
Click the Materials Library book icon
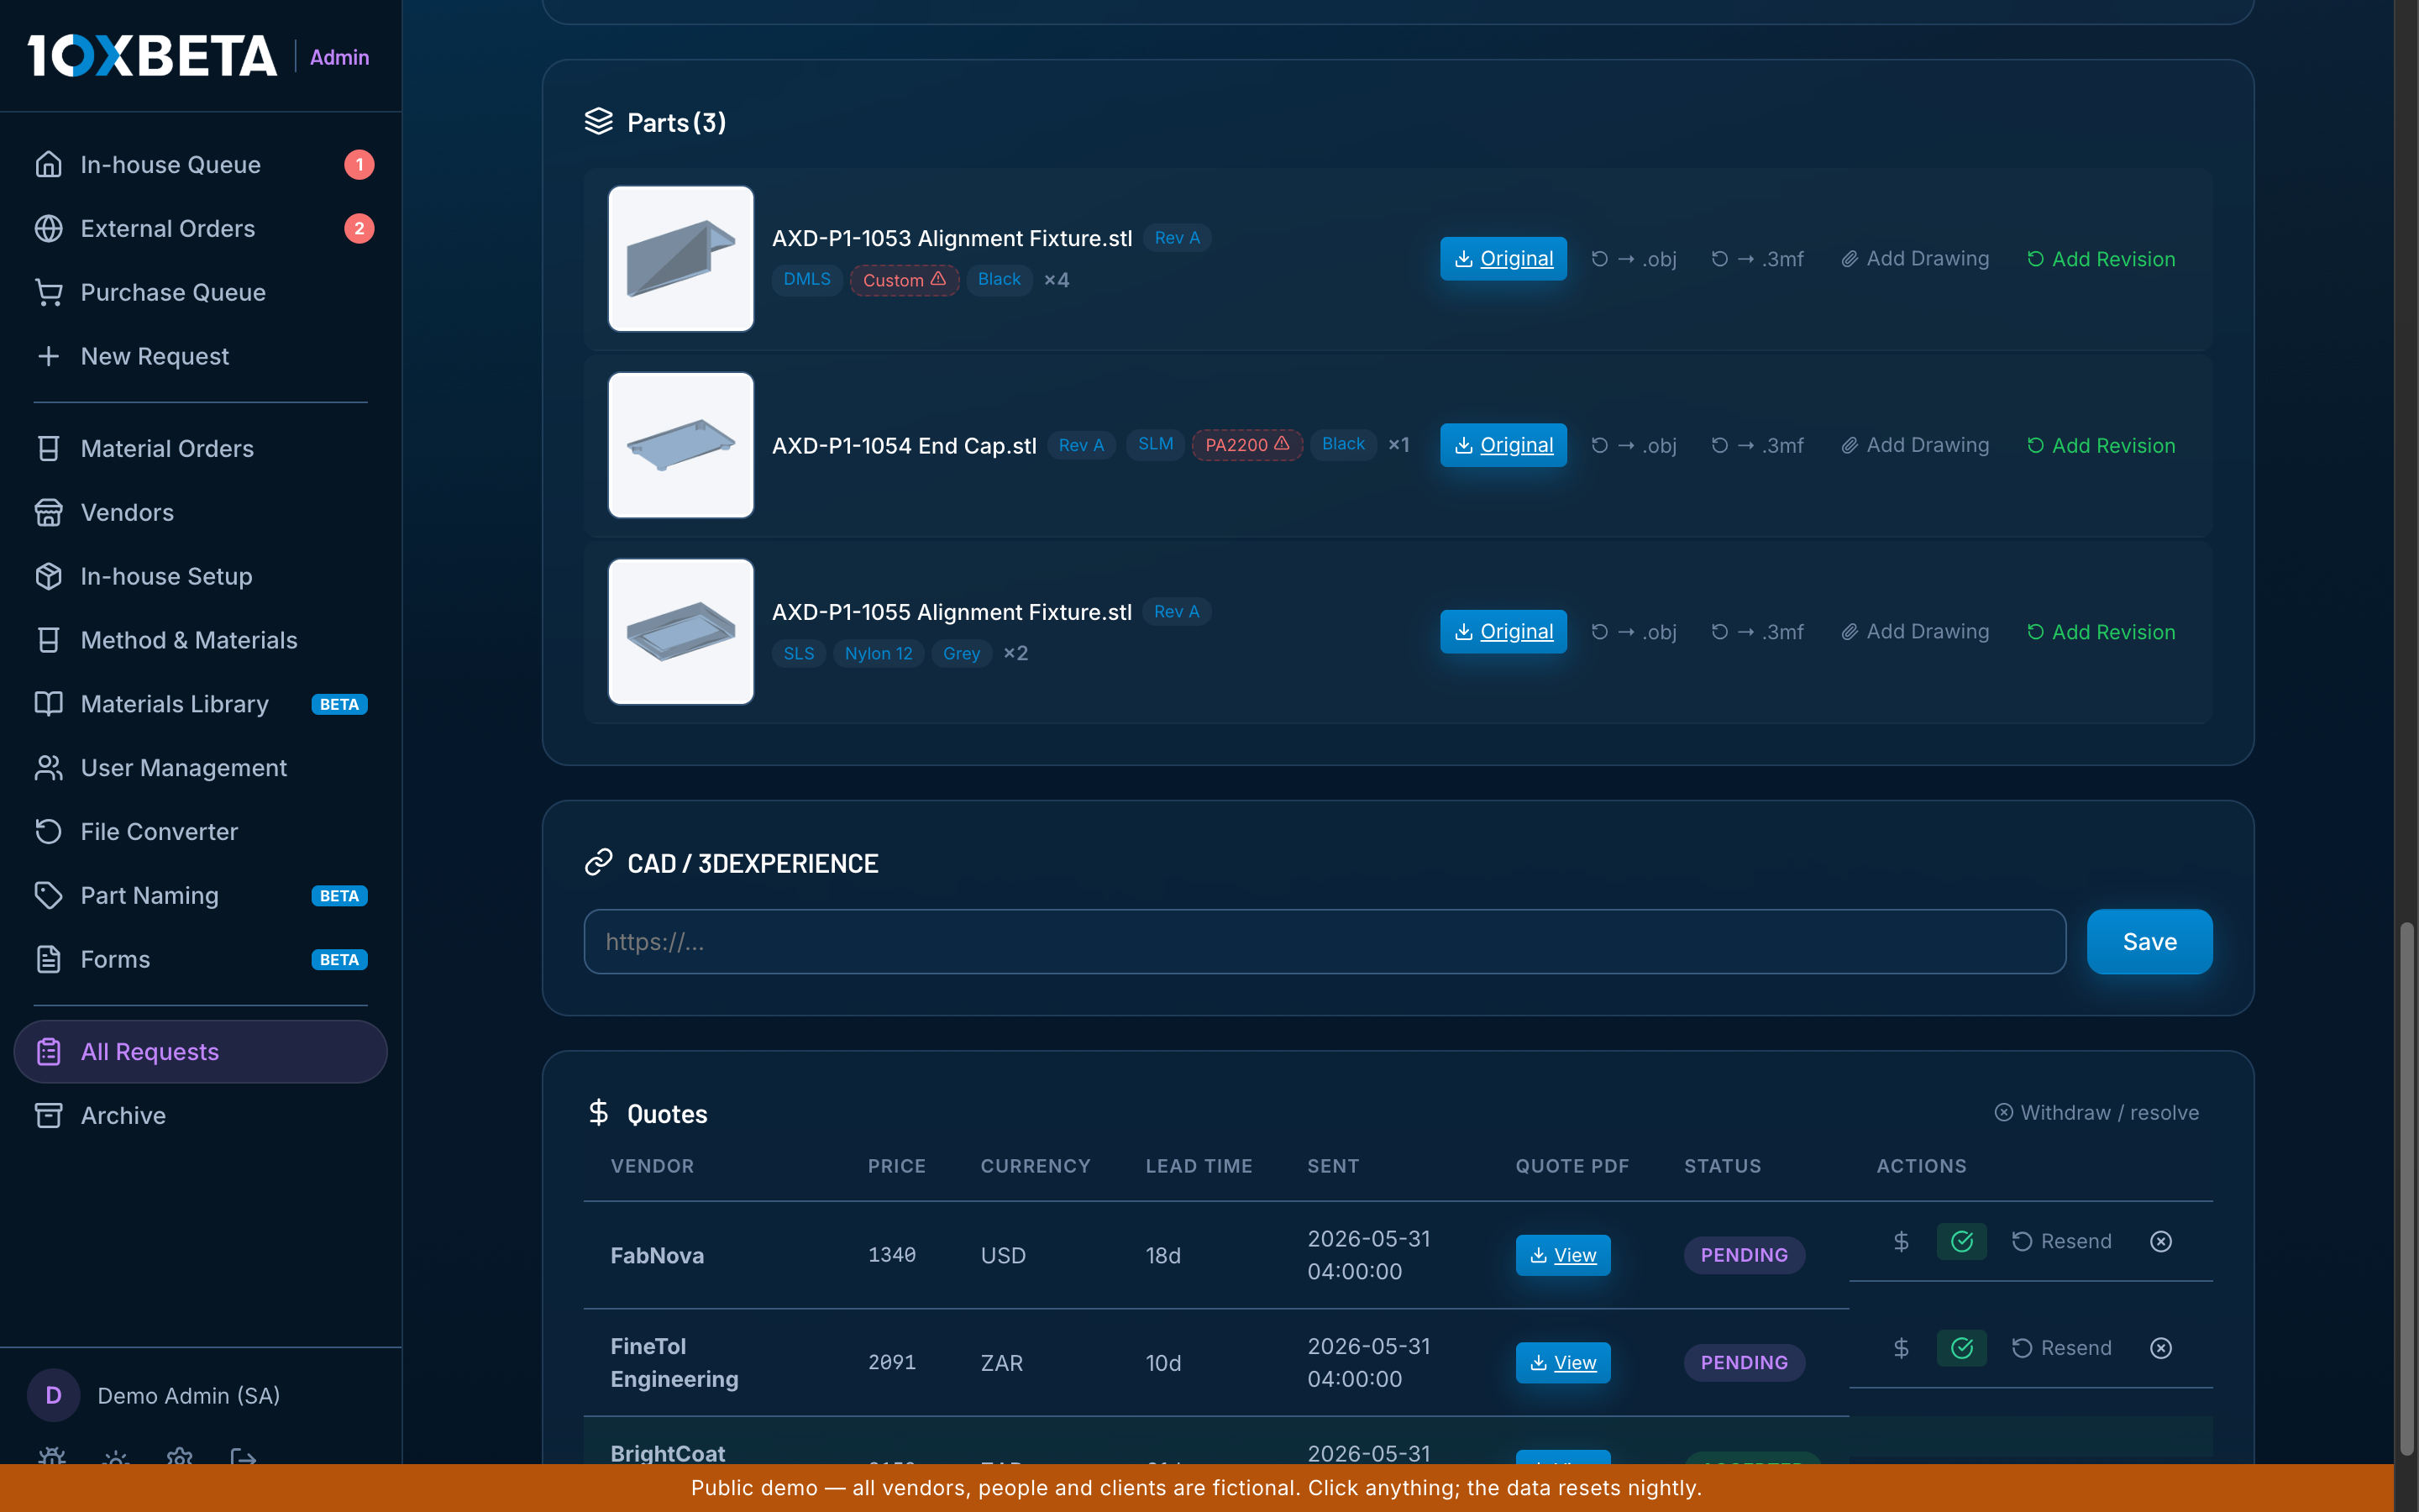(48, 705)
